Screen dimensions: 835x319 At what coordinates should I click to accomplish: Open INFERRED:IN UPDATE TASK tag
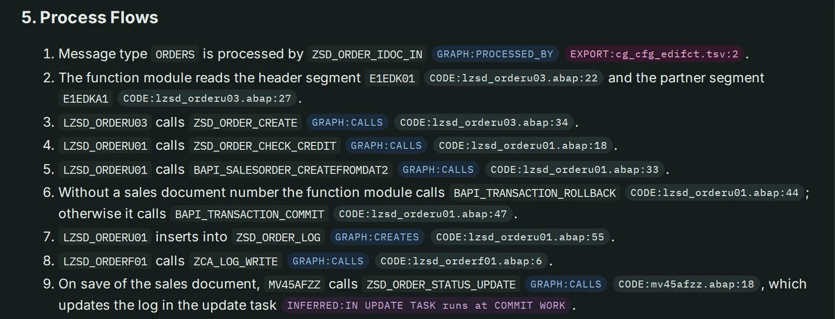426,306
